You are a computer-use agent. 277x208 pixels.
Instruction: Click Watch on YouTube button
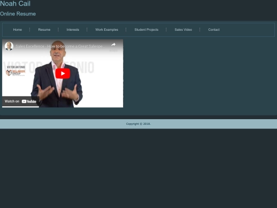(x=21, y=101)
